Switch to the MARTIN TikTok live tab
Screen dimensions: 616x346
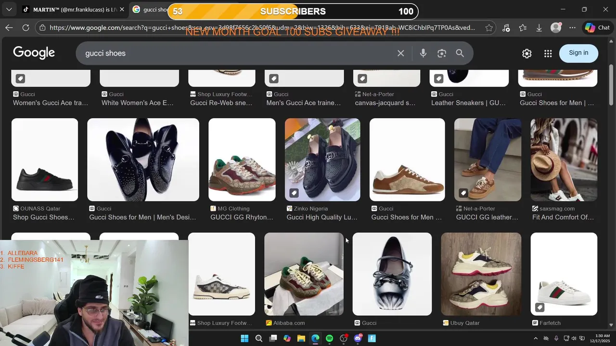[70, 10]
